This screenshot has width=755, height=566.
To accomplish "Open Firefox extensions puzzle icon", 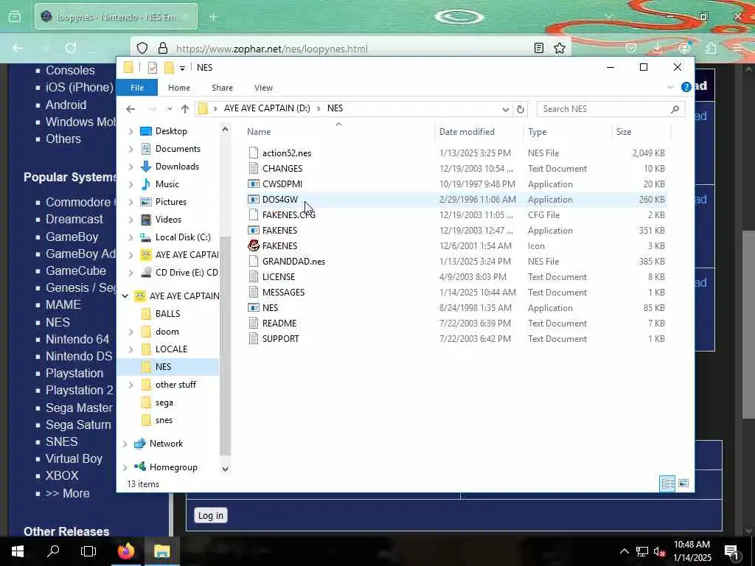I will pyautogui.click(x=711, y=48).
